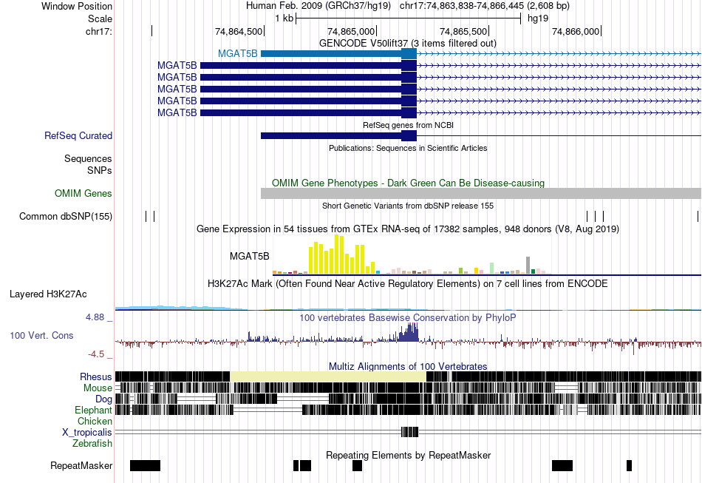Click the light-blue MGAT5B transcript exon bar
Screen dimensions: 702x483
(x=339, y=54)
